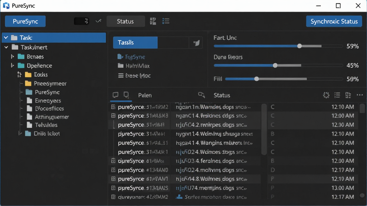Expand the Eodks folder node
The image size is (367, 206).
coord(19,74)
